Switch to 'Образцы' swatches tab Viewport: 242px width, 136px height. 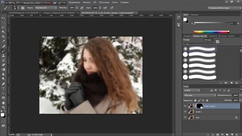coord(194,15)
